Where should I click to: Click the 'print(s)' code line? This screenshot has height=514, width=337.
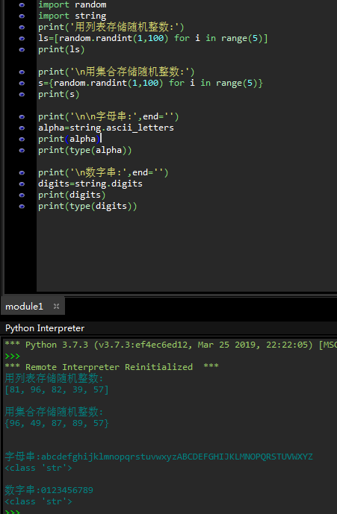tap(59, 94)
